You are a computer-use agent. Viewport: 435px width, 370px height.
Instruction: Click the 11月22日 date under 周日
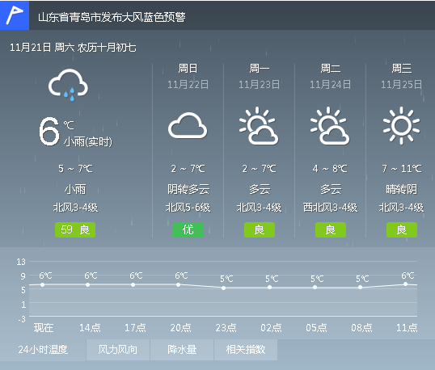click(x=188, y=85)
